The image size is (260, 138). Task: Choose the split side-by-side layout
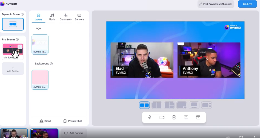click(157, 105)
